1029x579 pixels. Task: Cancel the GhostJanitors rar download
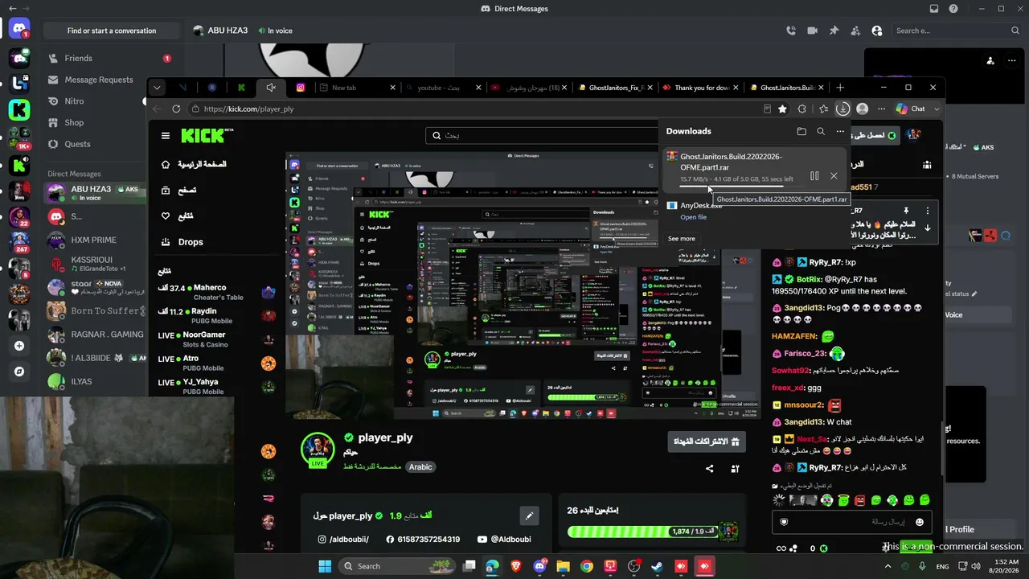834,176
